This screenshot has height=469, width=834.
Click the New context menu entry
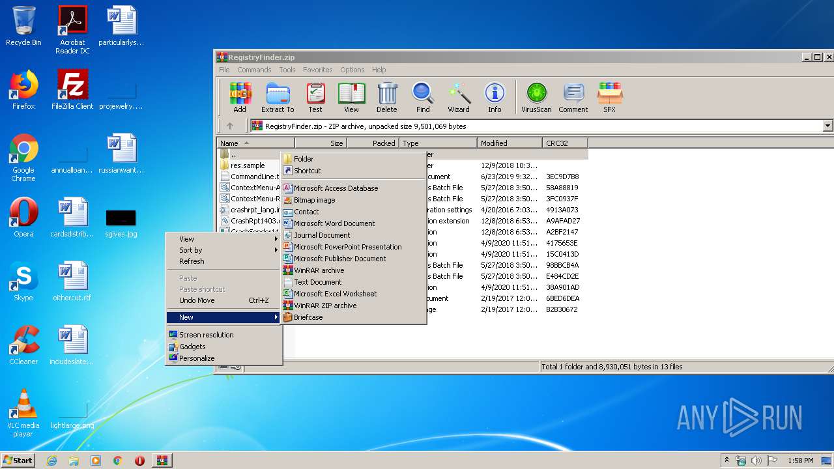click(x=223, y=317)
